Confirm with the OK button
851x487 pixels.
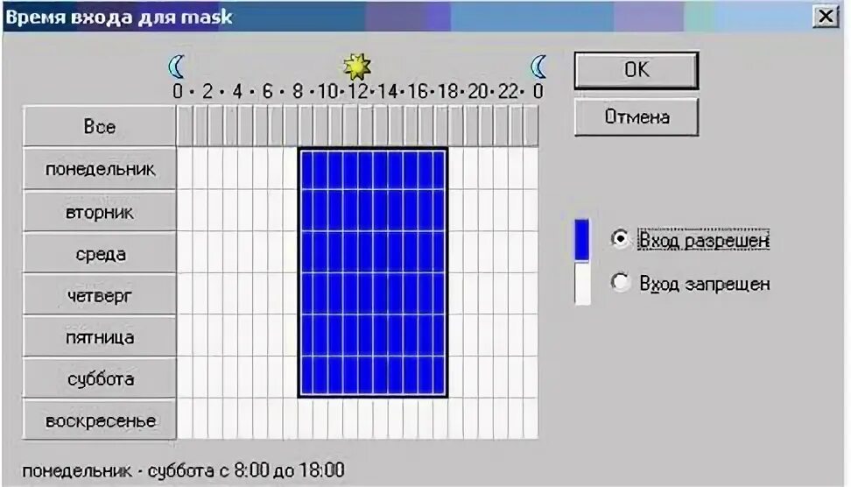[x=636, y=70]
